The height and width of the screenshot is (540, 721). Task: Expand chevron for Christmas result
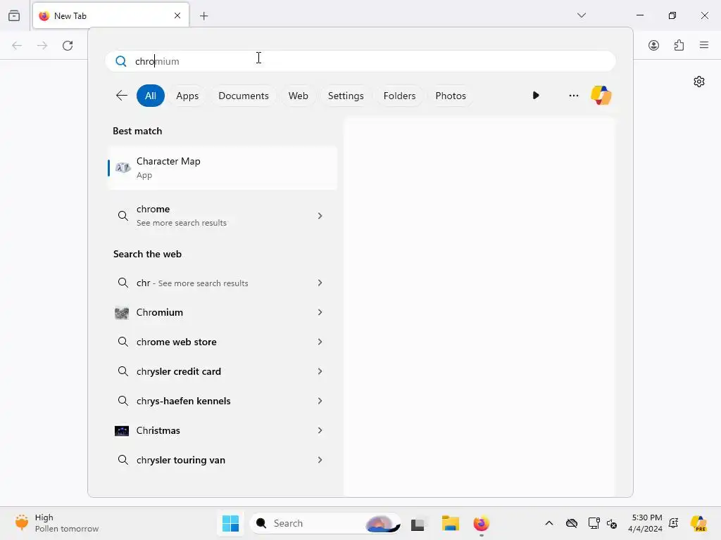point(320,430)
